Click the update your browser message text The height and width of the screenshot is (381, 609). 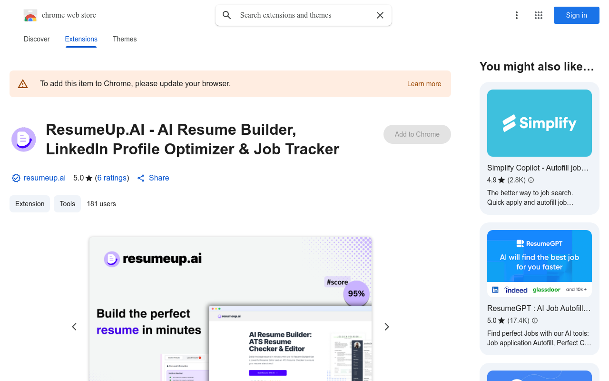[135, 84]
